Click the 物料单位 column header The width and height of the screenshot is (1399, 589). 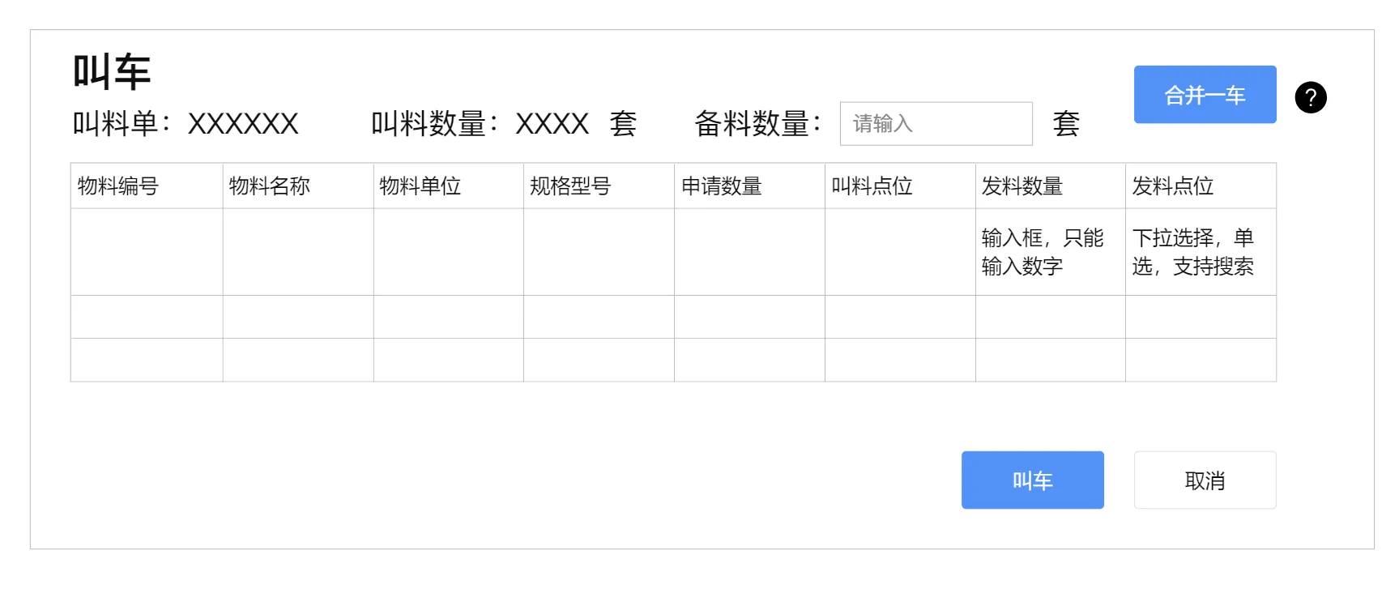coord(448,186)
